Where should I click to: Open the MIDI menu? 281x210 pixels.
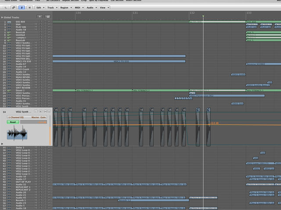click(79, 7)
